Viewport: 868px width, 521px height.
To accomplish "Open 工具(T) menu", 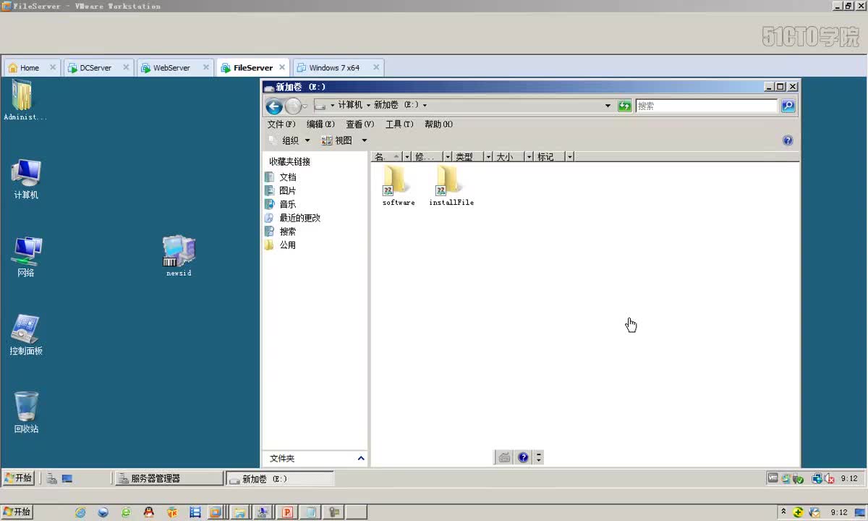I will click(x=399, y=124).
